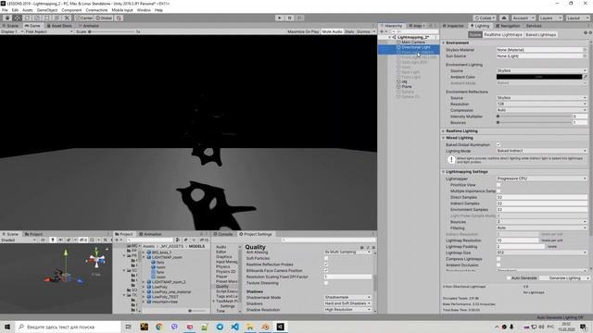This screenshot has width=593, height=333.
Task: Enable Soft Particles checkbox
Action: [326, 258]
